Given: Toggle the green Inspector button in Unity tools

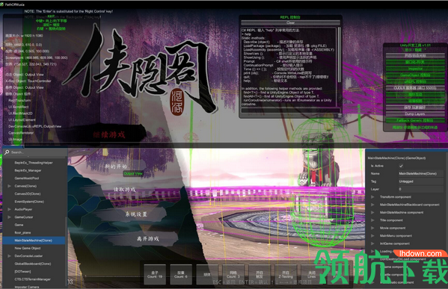Looking at the screenshot, I should (415, 69).
